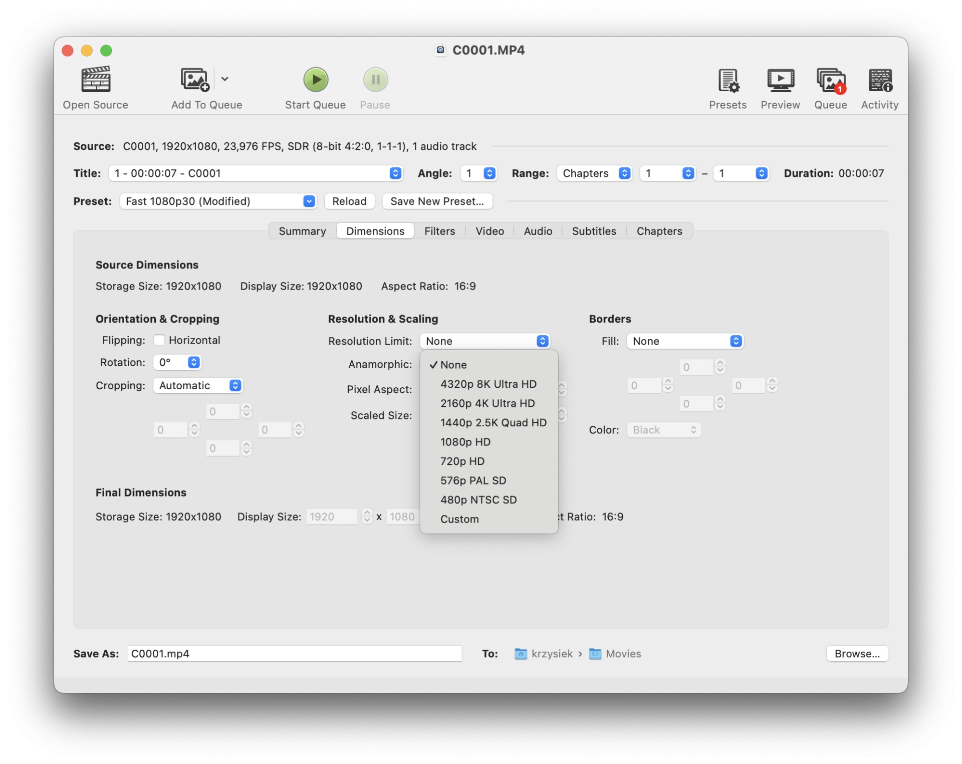Open the Preset Fast 1080p30 dropdown

[x=218, y=201]
